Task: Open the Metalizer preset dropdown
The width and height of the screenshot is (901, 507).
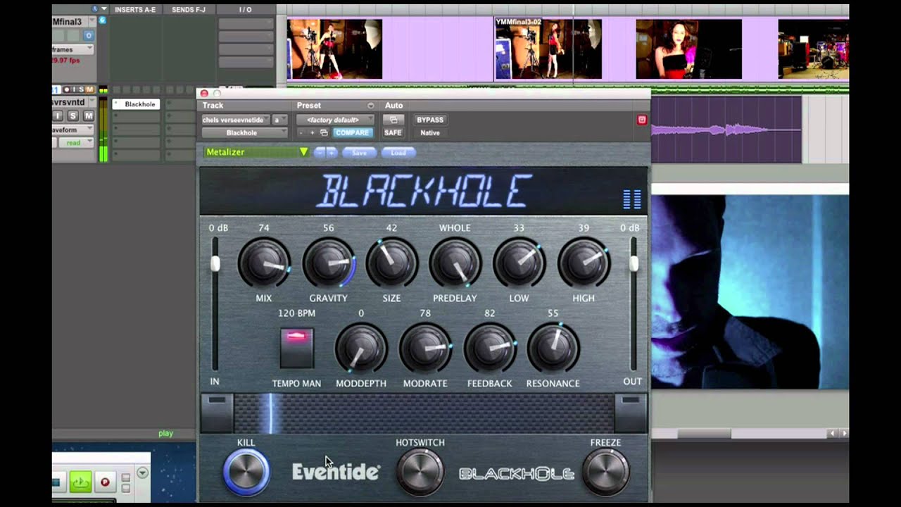Action: point(257,152)
